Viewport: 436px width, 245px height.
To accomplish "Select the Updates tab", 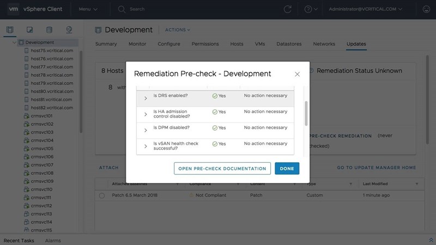I will (x=356, y=44).
